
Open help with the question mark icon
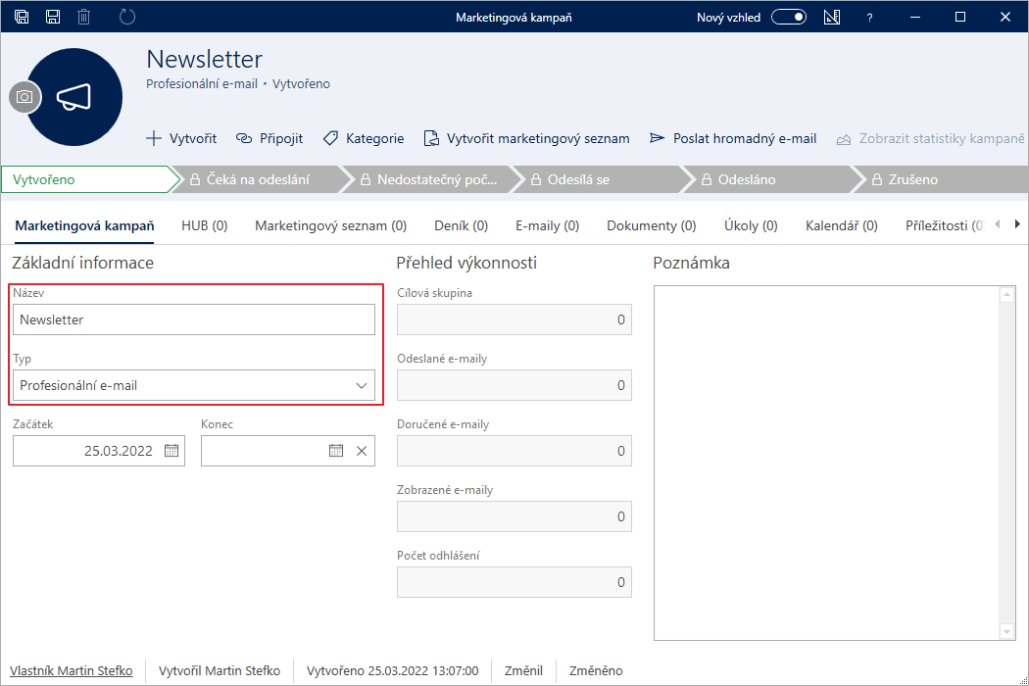coord(869,18)
